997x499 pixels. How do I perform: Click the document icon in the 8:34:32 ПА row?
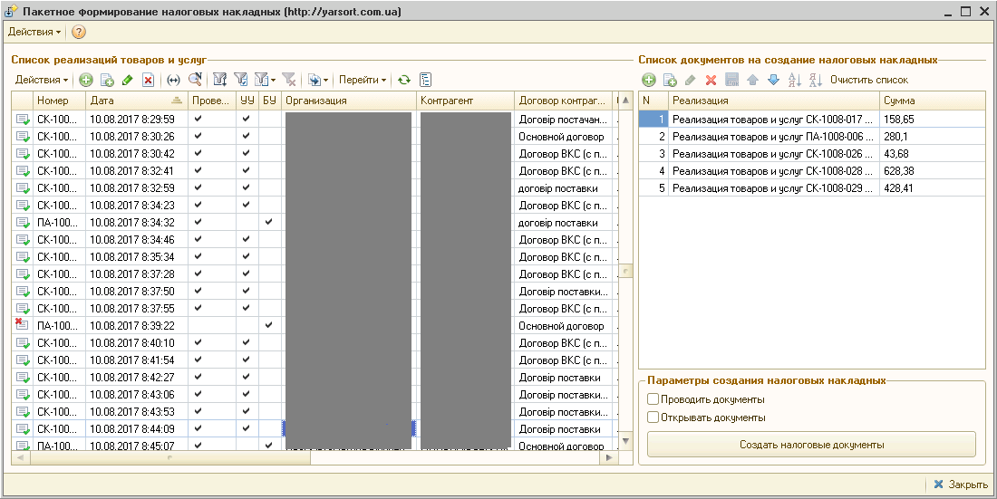click(x=23, y=222)
